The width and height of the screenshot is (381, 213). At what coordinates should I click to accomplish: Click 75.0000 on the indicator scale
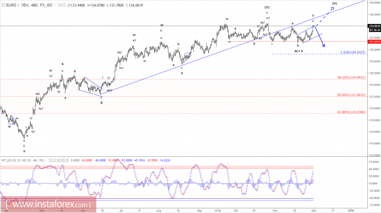pyautogui.click(x=375, y=161)
